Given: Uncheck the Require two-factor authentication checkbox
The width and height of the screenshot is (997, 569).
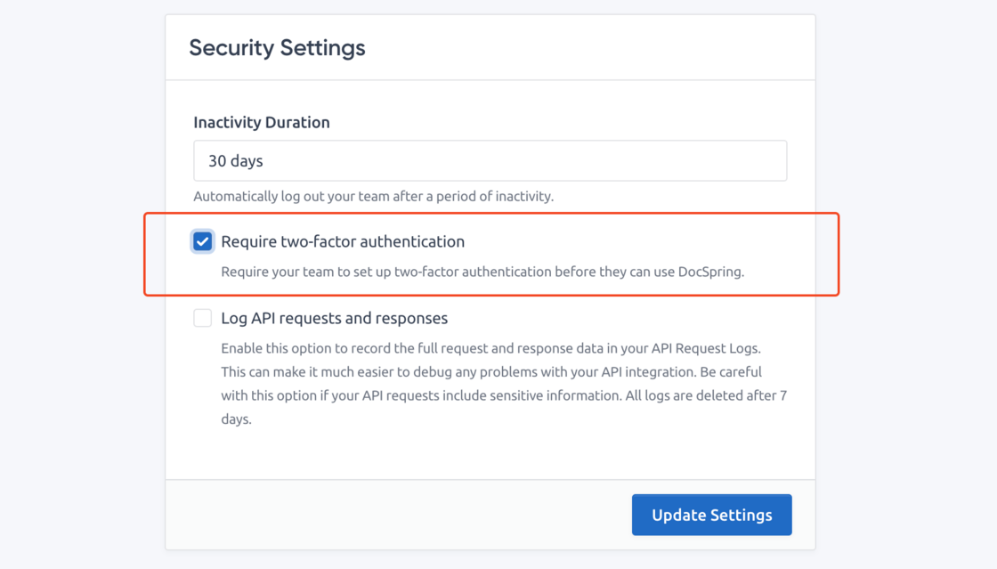Looking at the screenshot, I should pos(203,241).
